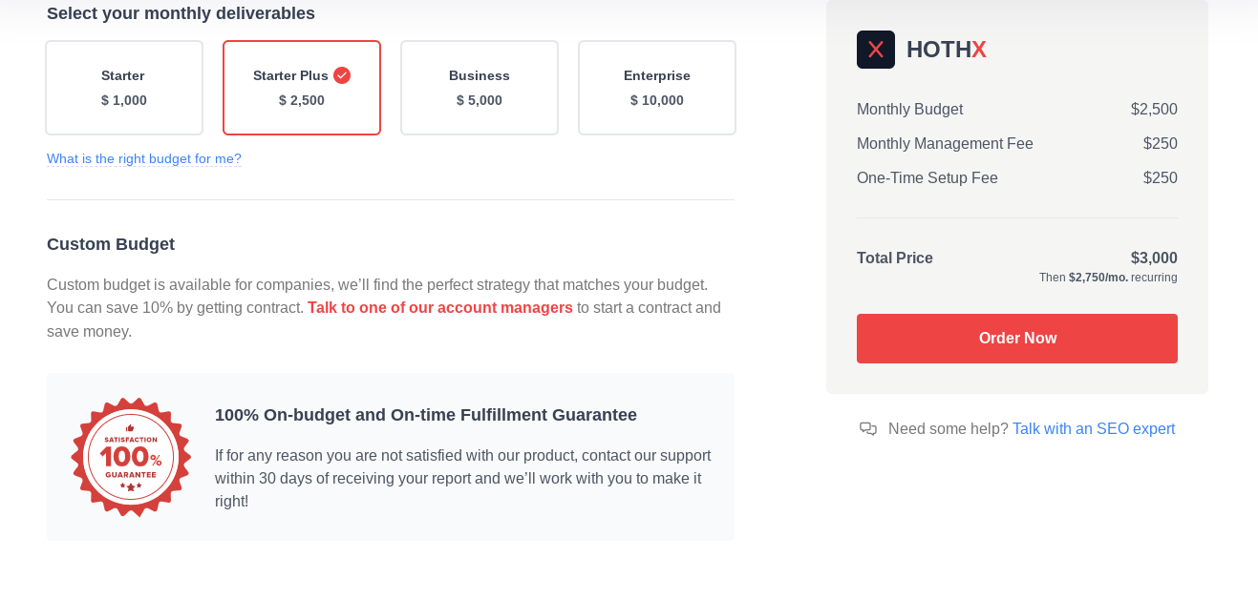
Task: Click the chat bubbles help icon
Action: [x=868, y=429]
